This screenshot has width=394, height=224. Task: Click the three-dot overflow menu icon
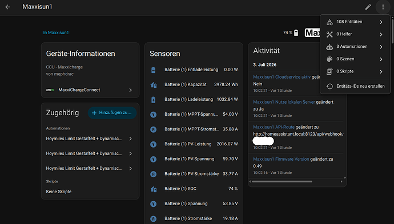pos(383,7)
